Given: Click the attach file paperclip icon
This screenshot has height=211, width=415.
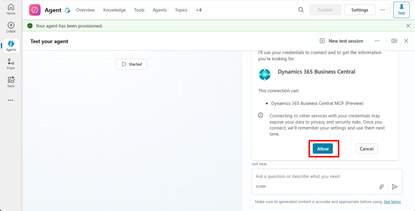Looking at the screenshot, I should tap(381, 186).
